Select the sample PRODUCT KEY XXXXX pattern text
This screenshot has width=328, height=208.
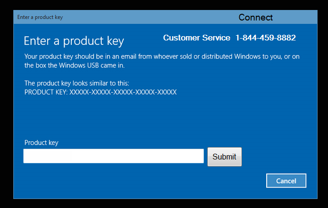[x=100, y=92]
